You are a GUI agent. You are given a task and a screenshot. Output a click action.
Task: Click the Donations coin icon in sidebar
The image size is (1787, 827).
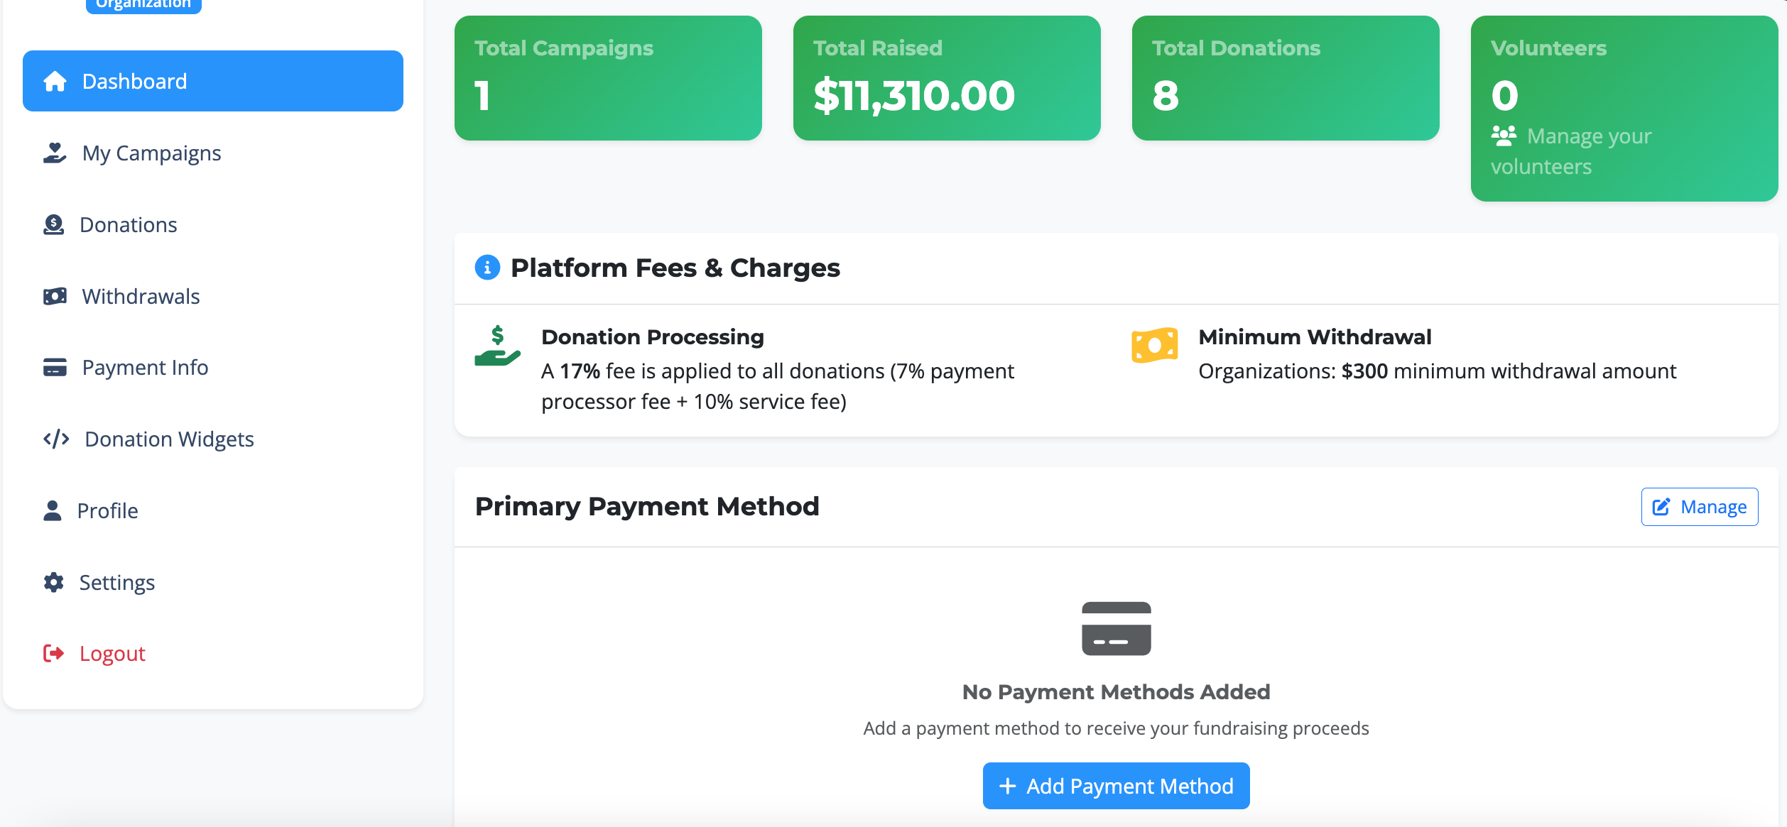tap(53, 225)
